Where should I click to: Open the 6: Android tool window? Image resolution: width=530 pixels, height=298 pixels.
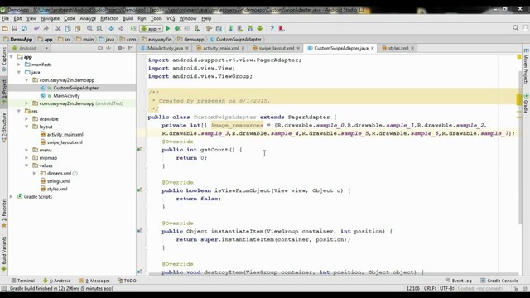[x=57, y=281]
